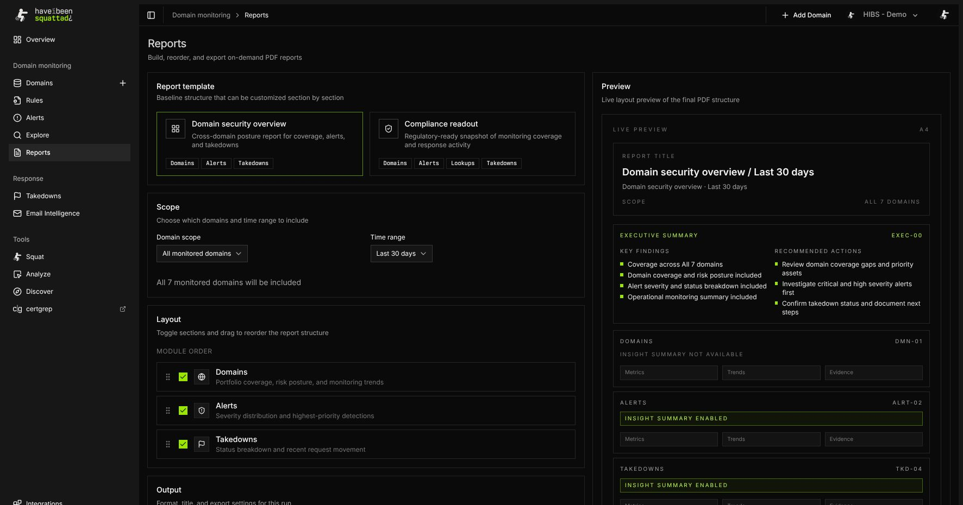Open the Time range Last 30 days dropdown
This screenshot has width=963, height=505.
pyautogui.click(x=402, y=254)
